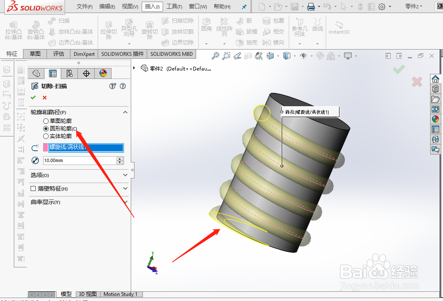Select 圆形轮廓 (circular profile) radio option
Image resolution: width=443 pixels, height=301 pixels.
tap(46, 129)
